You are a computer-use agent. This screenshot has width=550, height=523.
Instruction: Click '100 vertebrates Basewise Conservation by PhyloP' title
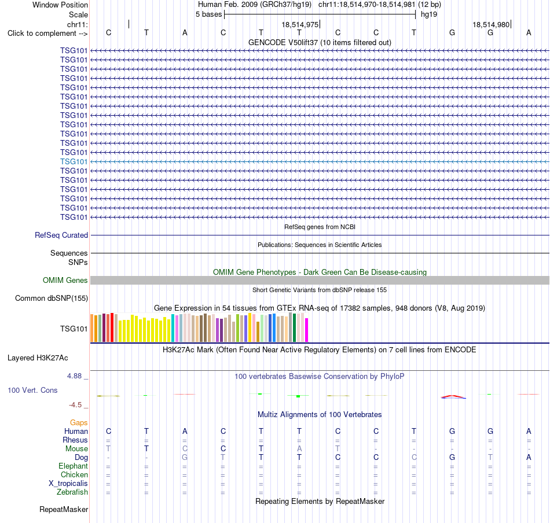point(320,377)
